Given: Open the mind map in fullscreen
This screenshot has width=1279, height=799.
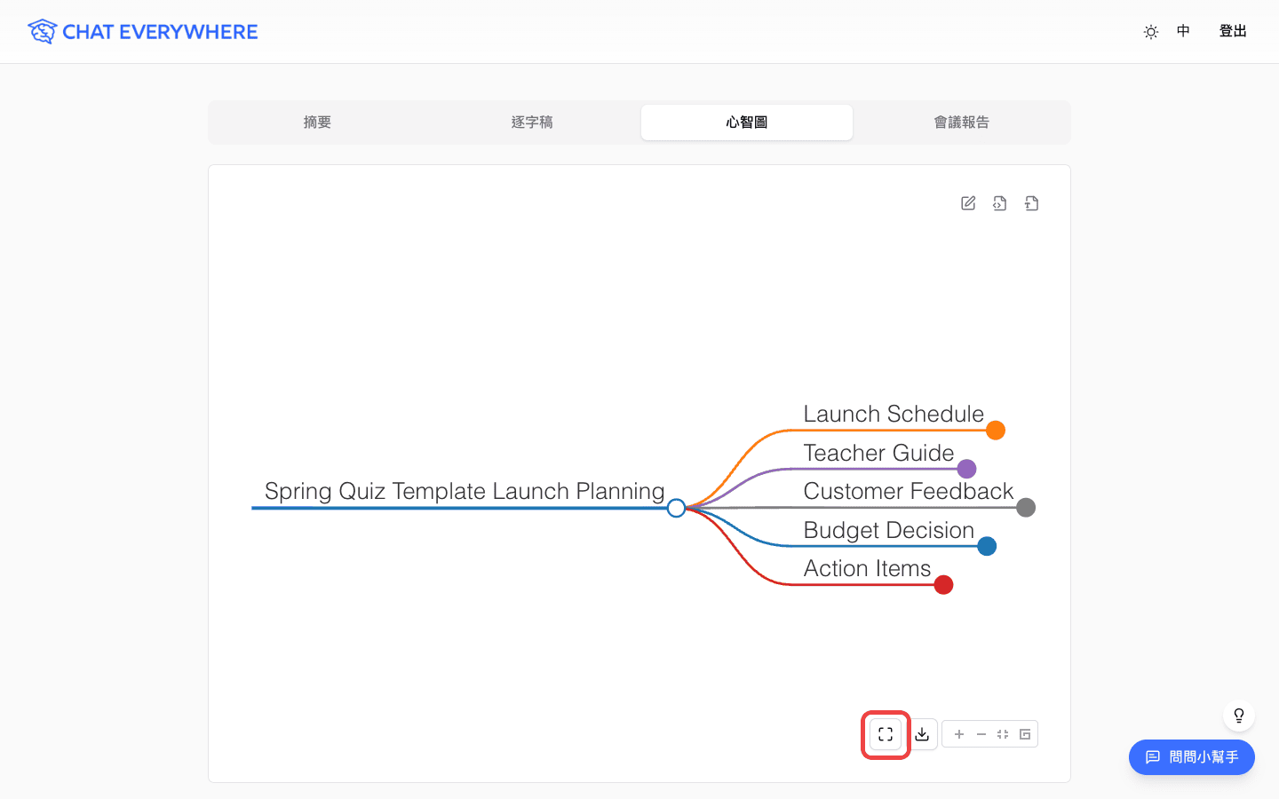Looking at the screenshot, I should pyautogui.click(x=886, y=734).
